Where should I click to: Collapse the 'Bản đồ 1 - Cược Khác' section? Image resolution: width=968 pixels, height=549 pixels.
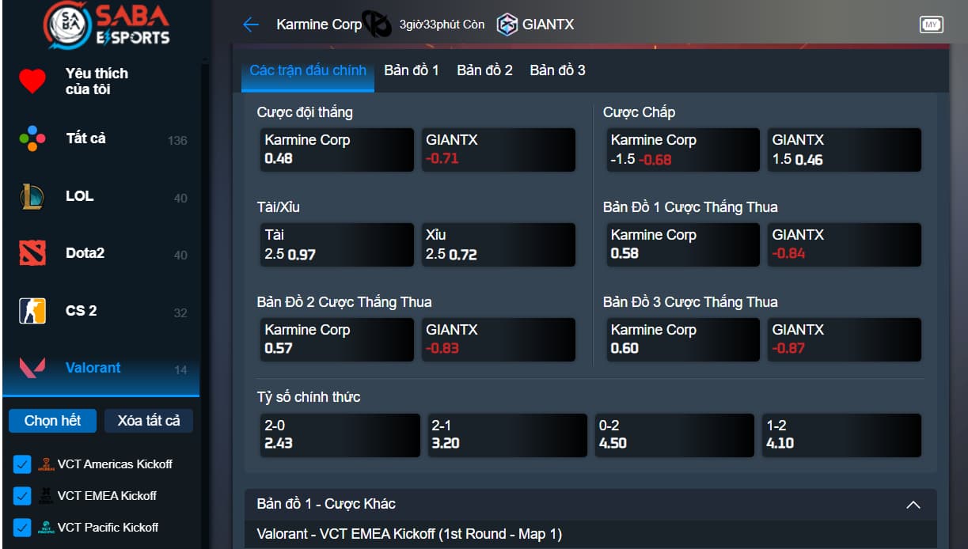[x=913, y=505]
